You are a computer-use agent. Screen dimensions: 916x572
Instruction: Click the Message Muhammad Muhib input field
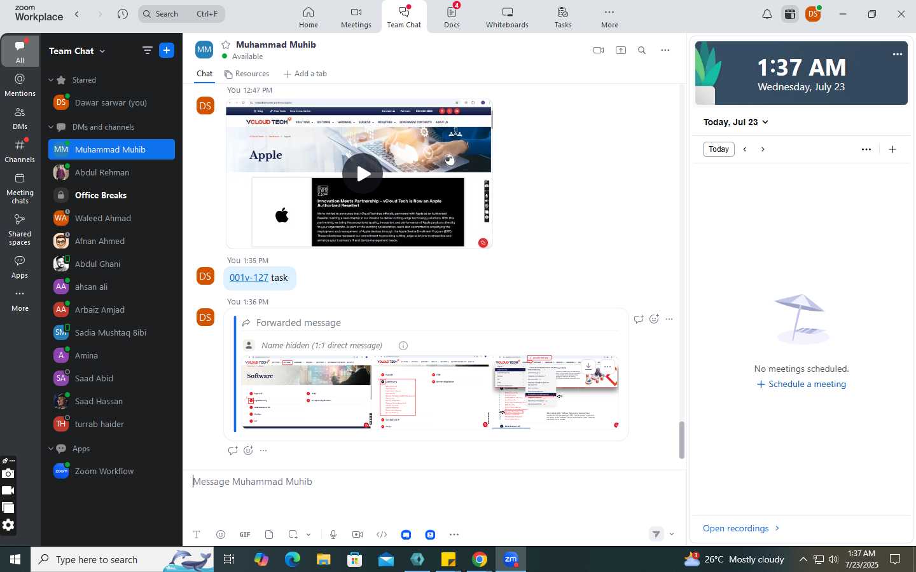coord(434,482)
